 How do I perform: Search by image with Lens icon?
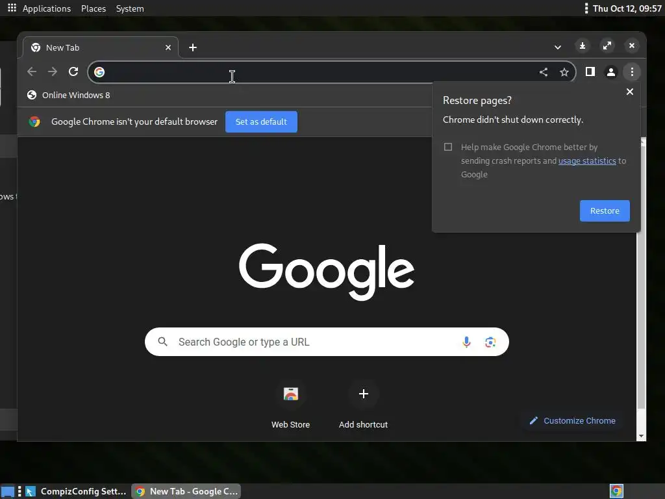tap(490, 342)
